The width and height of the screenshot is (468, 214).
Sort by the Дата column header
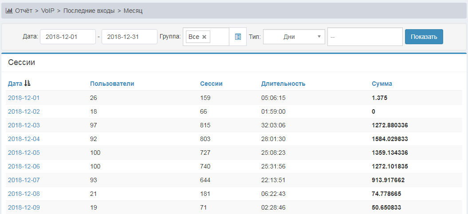click(x=15, y=84)
